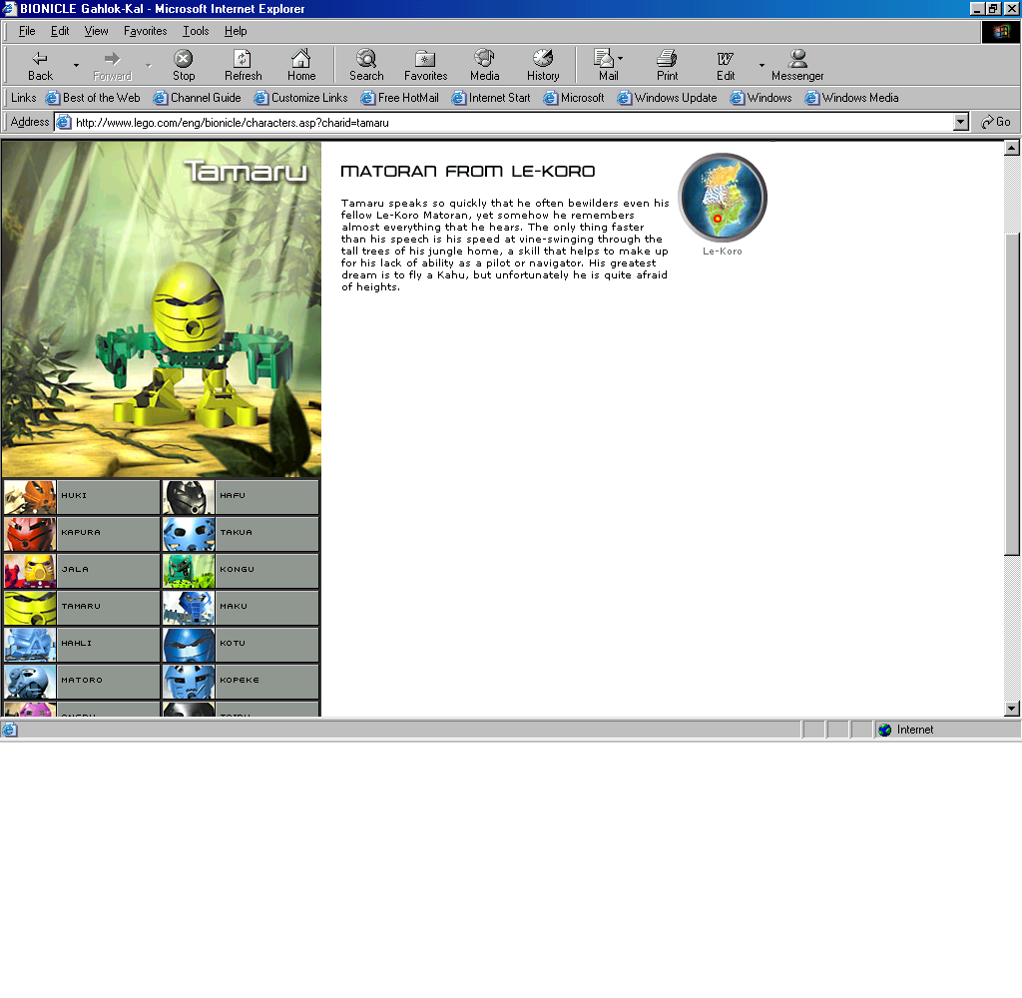
Task: Select Hafu's black mask thumbnail
Action: point(189,497)
